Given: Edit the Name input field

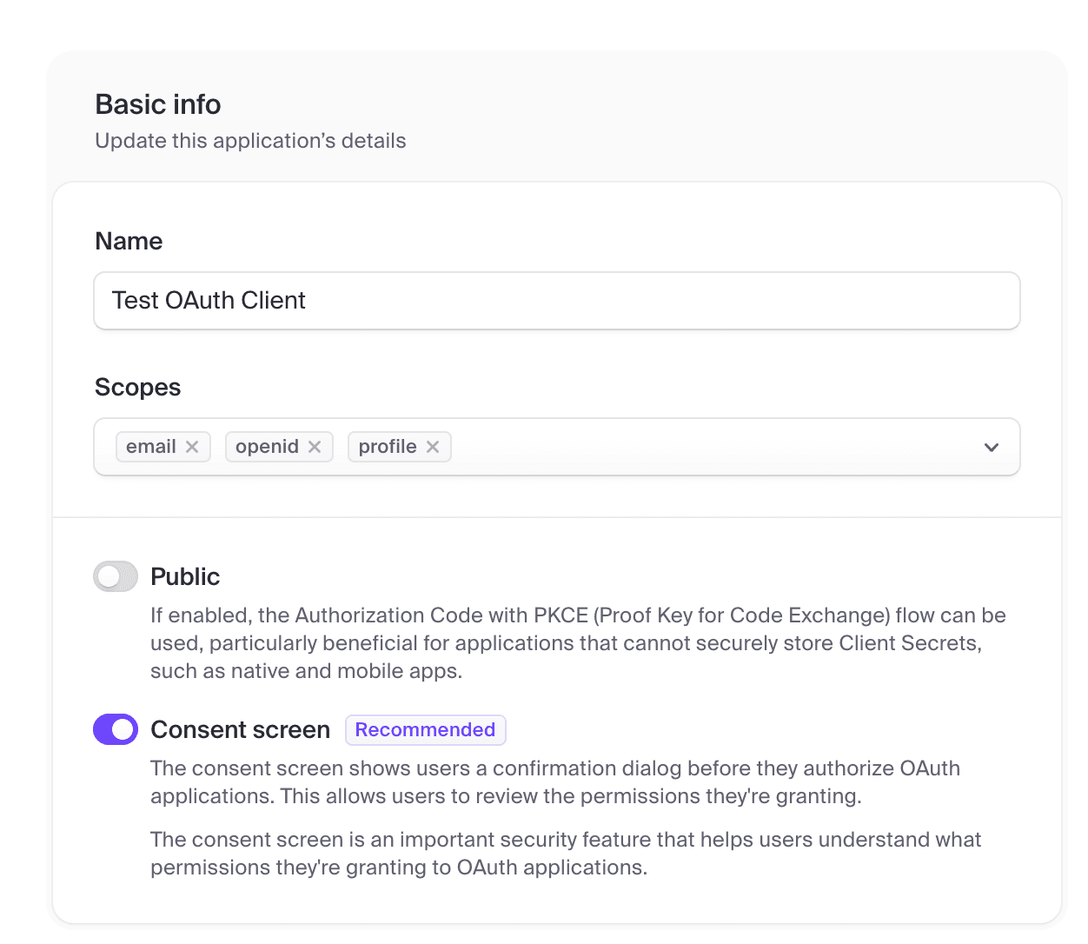Looking at the screenshot, I should pos(557,301).
